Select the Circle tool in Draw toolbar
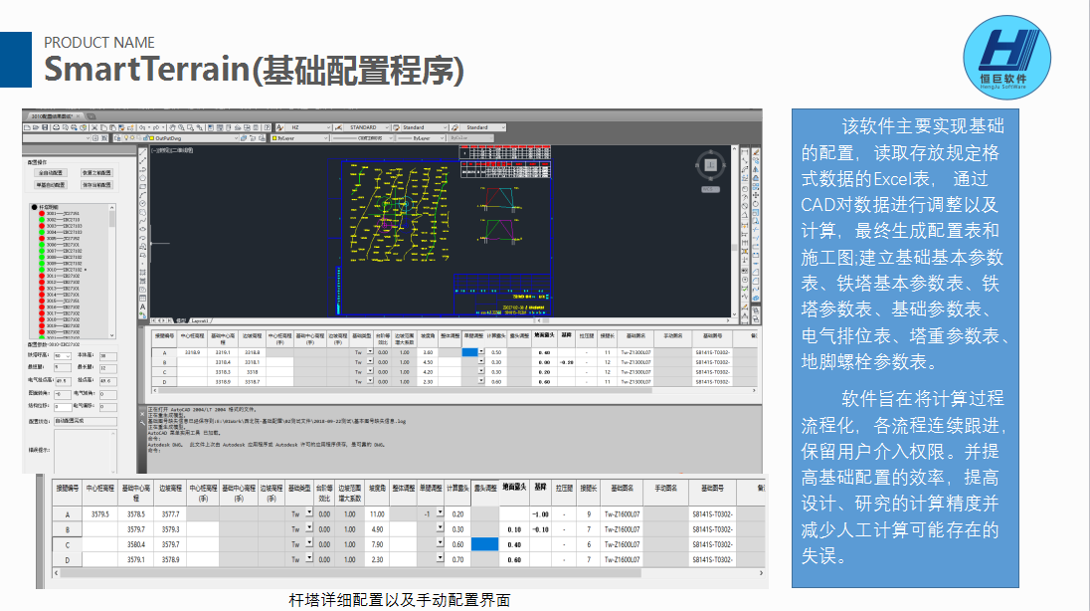The width and height of the screenshot is (1090, 611). click(x=142, y=203)
